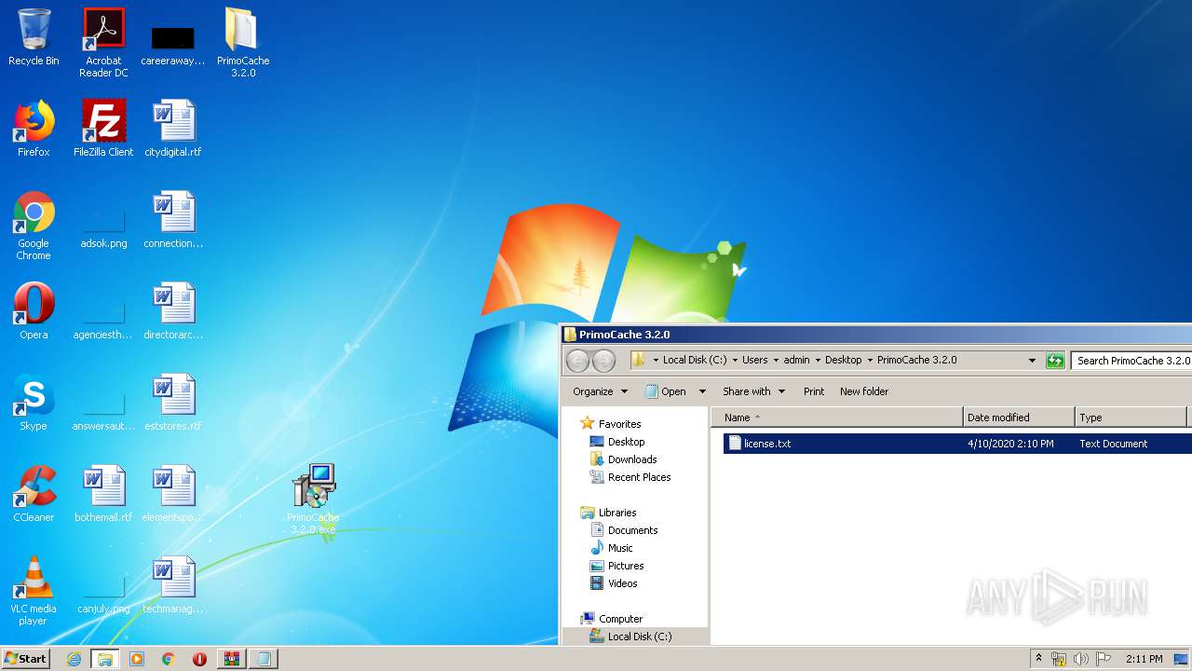The image size is (1192, 671).
Task: Open Opera from the taskbar
Action: tap(199, 659)
